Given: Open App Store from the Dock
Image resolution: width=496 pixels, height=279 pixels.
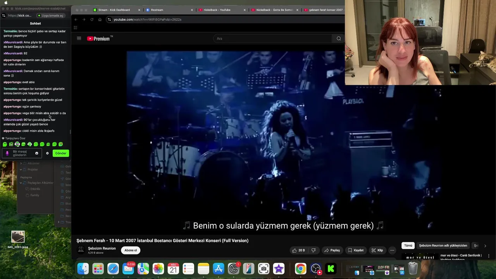Looking at the screenshot, I should pyautogui.click(x=219, y=269).
